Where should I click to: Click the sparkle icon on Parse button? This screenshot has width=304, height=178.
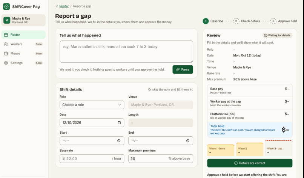[178, 69]
